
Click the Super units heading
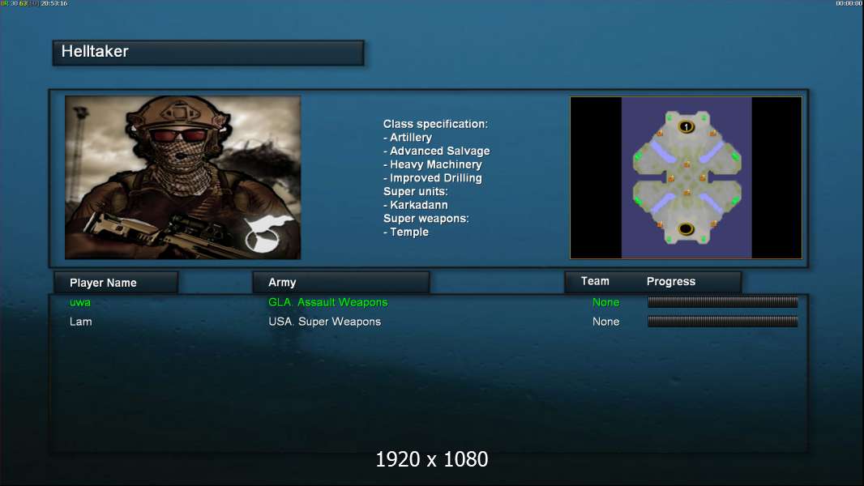click(x=416, y=191)
